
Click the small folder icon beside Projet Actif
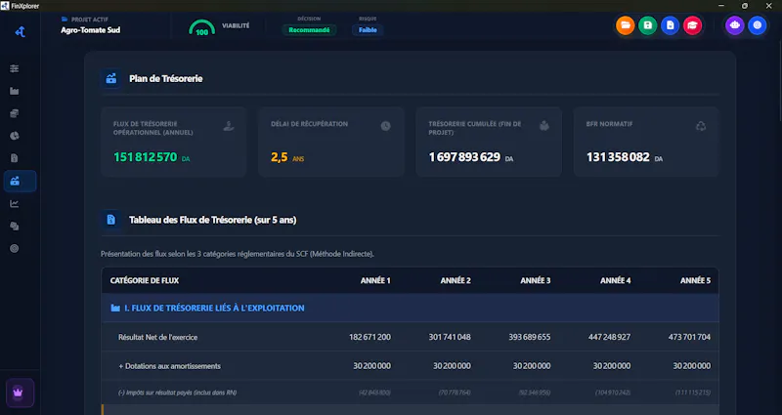pyautogui.click(x=65, y=20)
